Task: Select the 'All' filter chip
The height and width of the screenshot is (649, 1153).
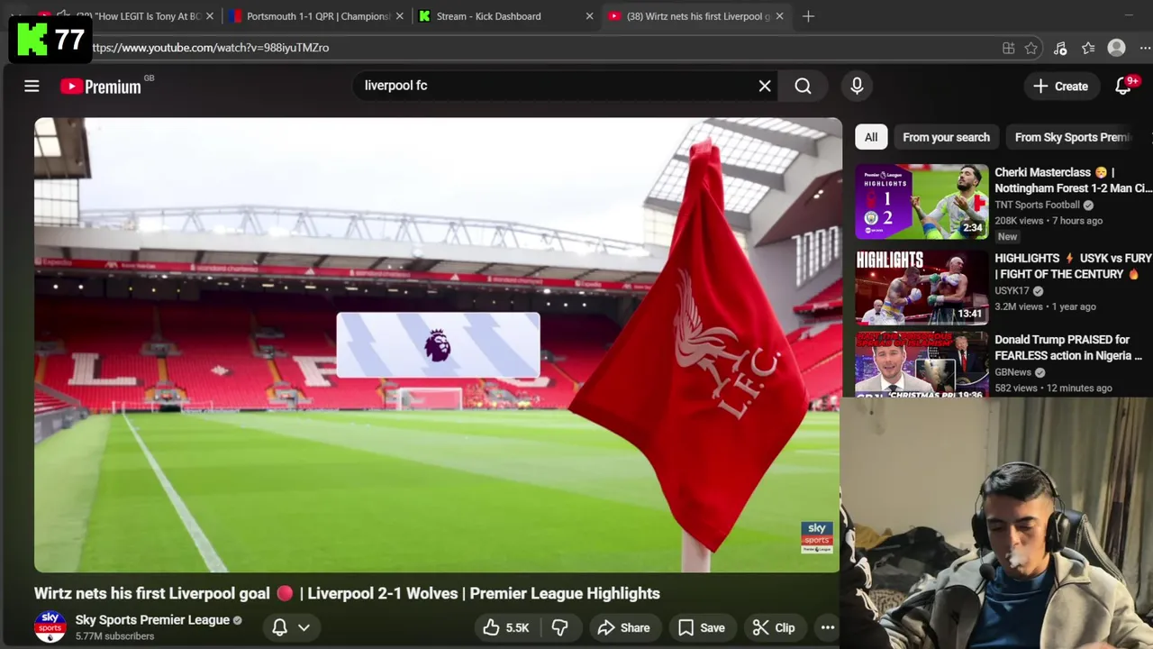Action: 871,137
